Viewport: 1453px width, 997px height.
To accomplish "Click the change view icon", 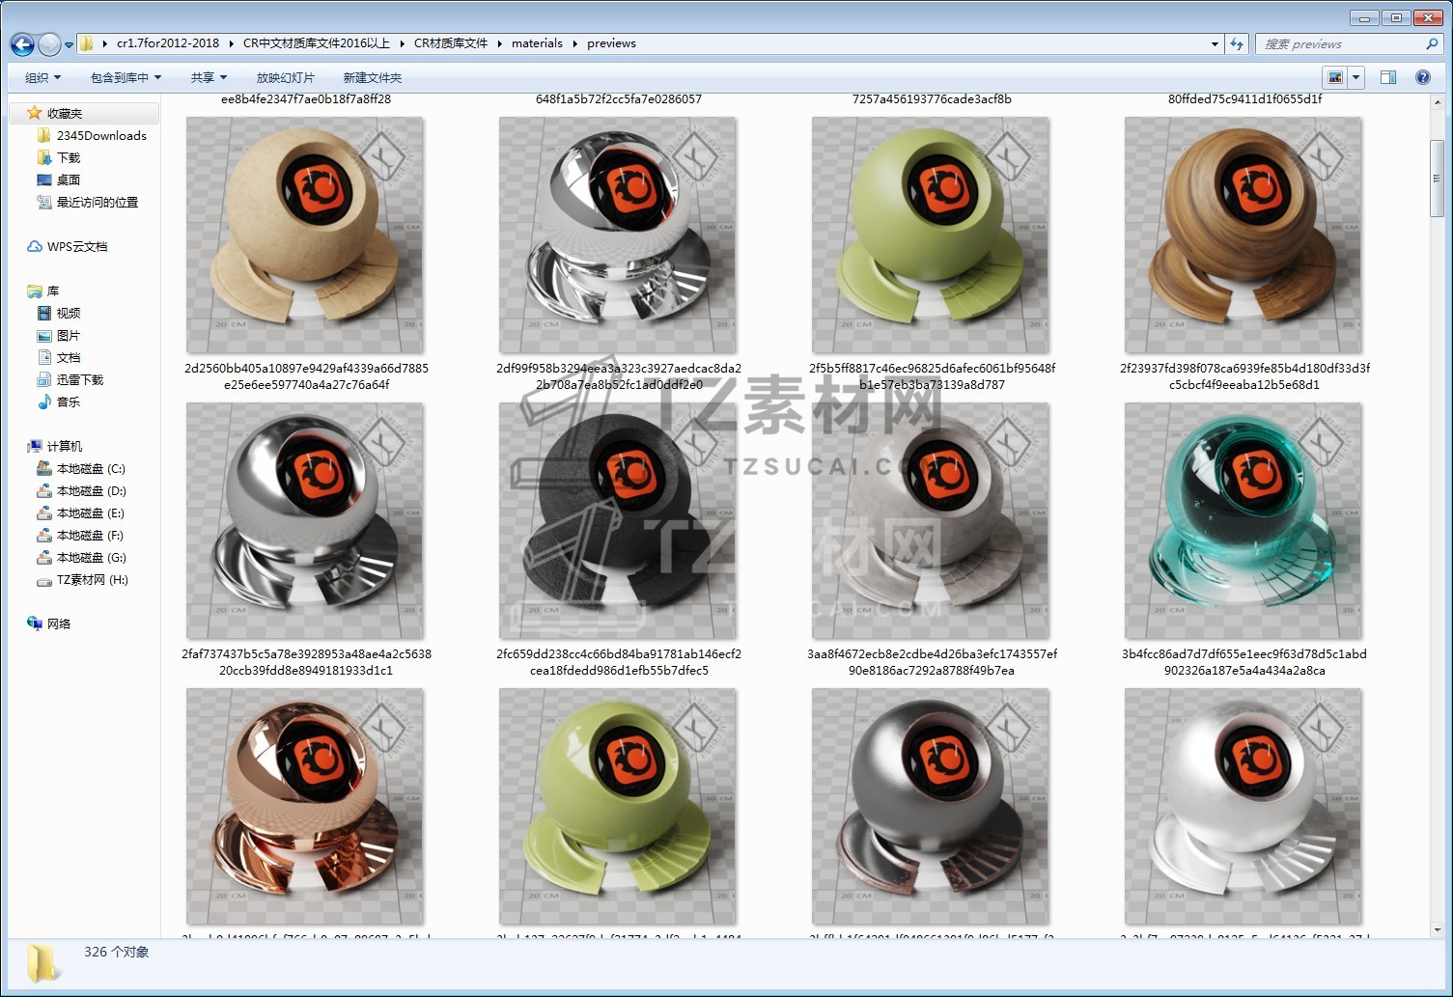I will click(x=1335, y=77).
